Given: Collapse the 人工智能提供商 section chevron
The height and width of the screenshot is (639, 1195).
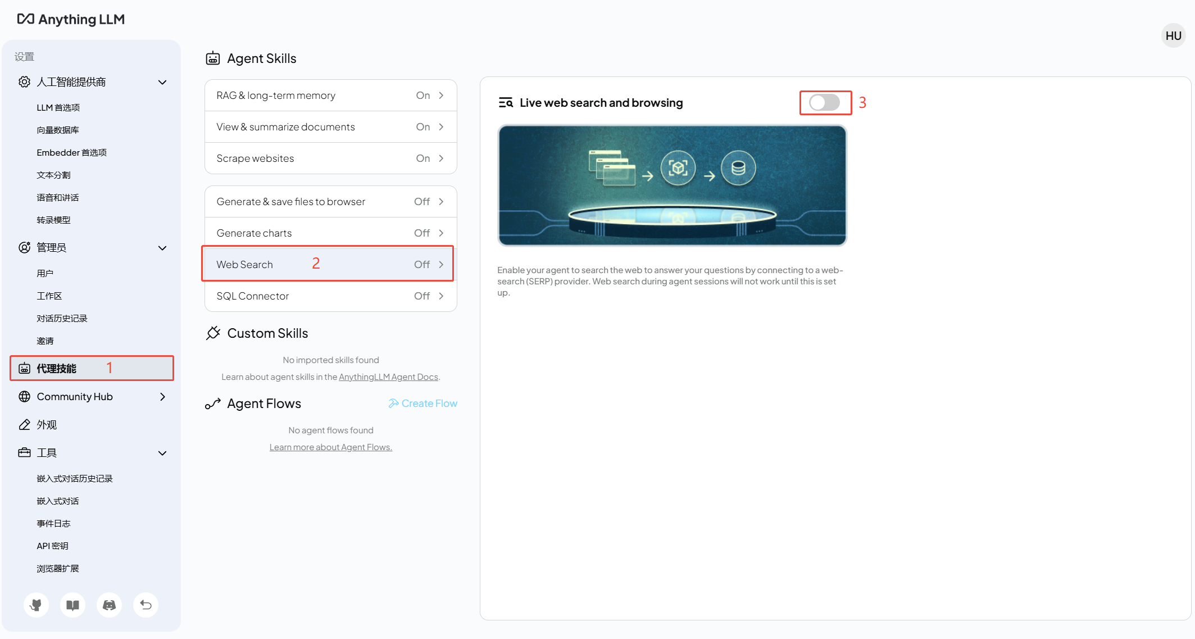Looking at the screenshot, I should (x=162, y=82).
